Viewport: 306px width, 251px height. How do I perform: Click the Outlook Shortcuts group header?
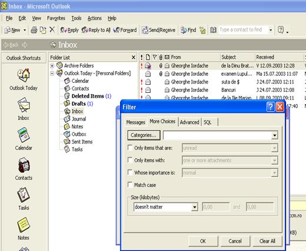pos(24,58)
